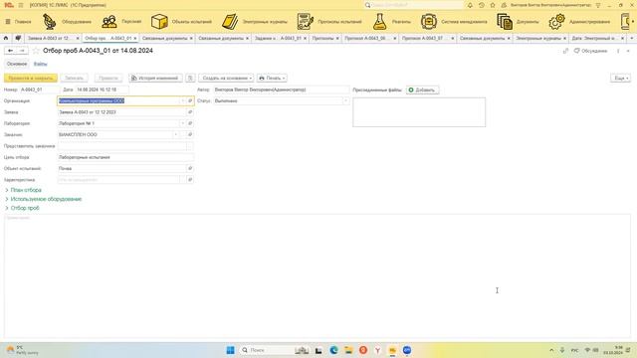This screenshot has width=637, height=358.
Task: Expand the План отбора section
Action: (x=23, y=190)
